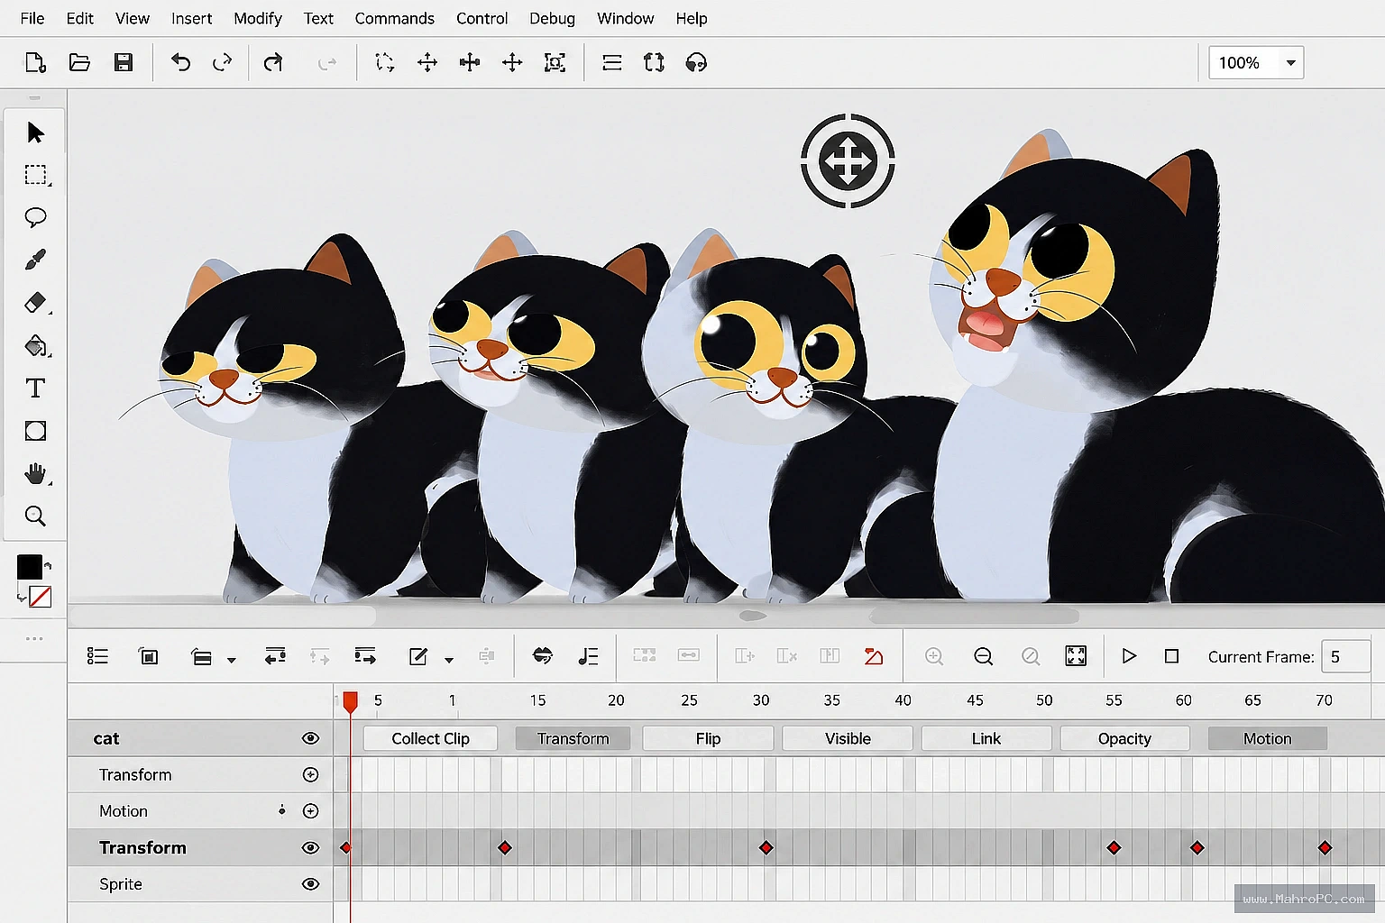Click the Visible button
This screenshot has width=1385, height=923.
click(848, 738)
